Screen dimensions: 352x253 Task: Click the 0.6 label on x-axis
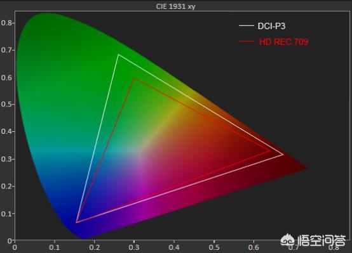point(254,248)
